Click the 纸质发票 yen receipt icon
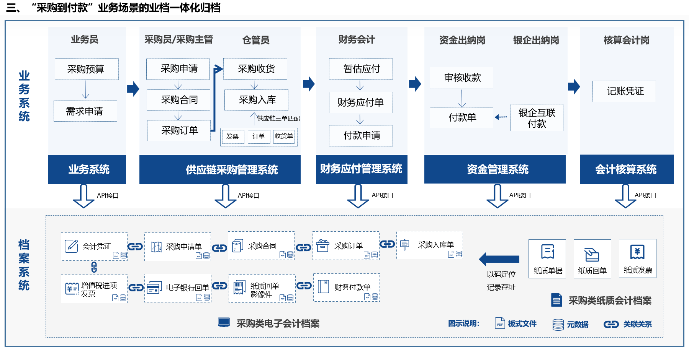The image size is (689, 351). (x=637, y=252)
